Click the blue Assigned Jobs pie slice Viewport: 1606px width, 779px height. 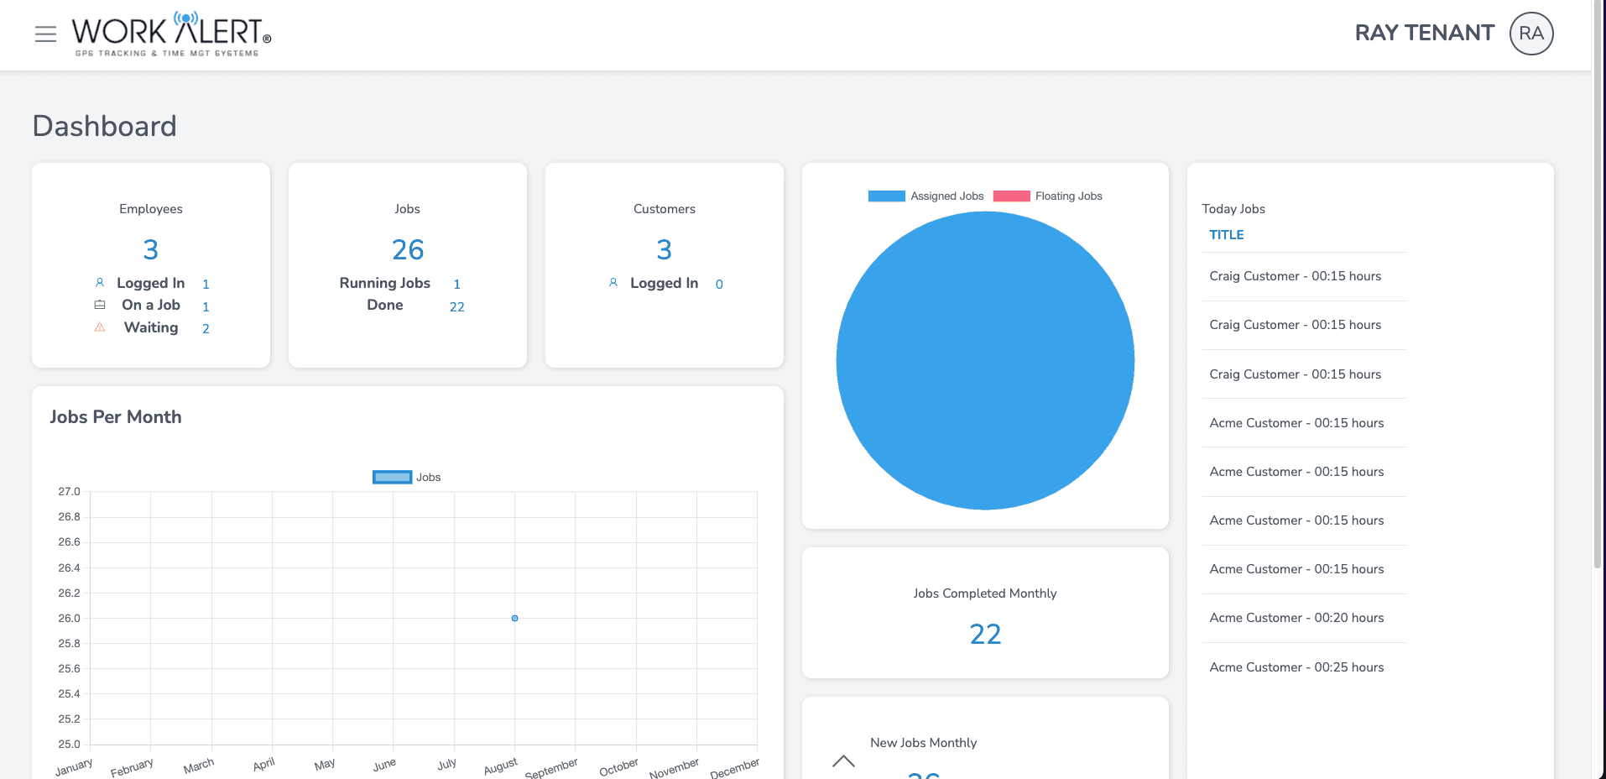point(985,361)
